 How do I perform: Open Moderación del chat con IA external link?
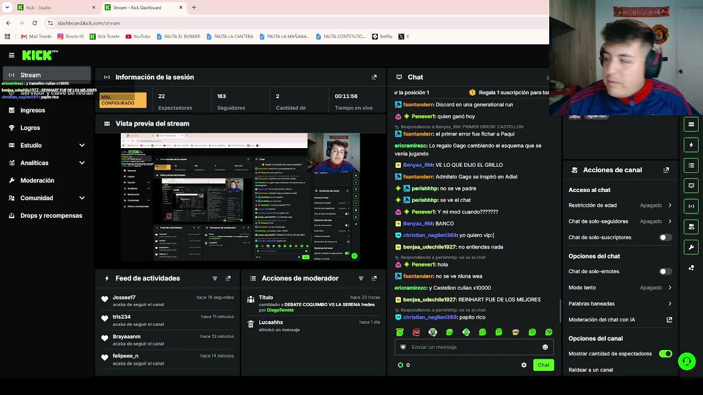(669, 320)
